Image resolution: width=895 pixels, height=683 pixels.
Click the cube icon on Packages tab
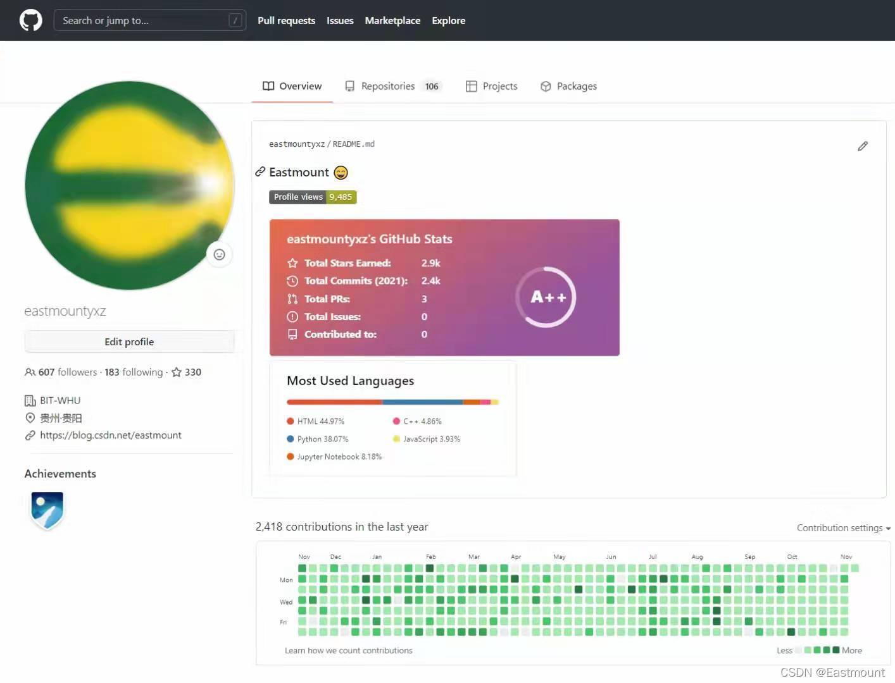[546, 86]
